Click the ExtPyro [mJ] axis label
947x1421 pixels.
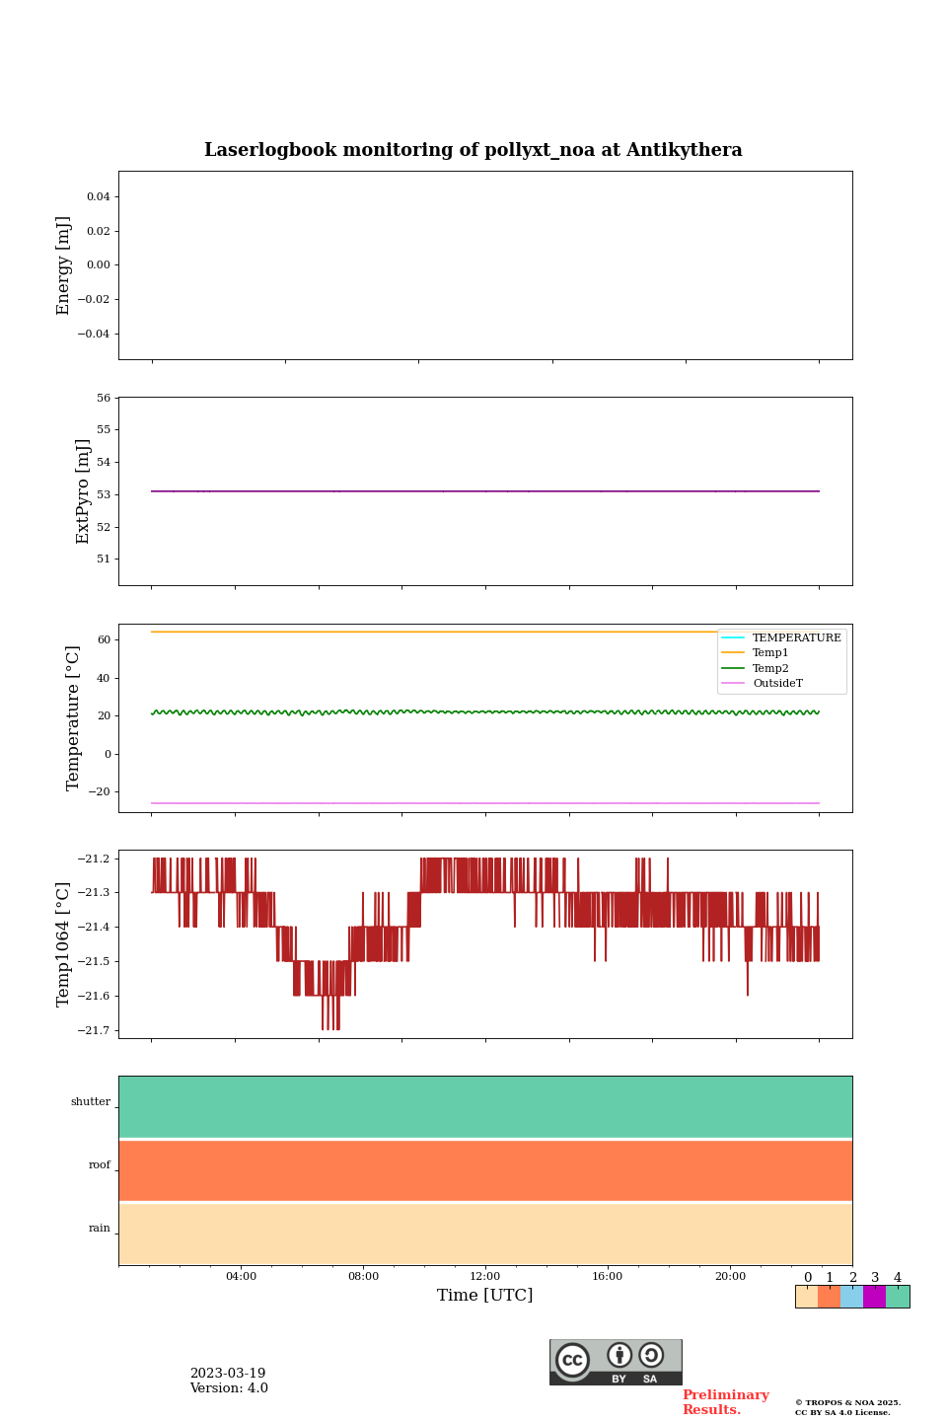click(83, 491)
